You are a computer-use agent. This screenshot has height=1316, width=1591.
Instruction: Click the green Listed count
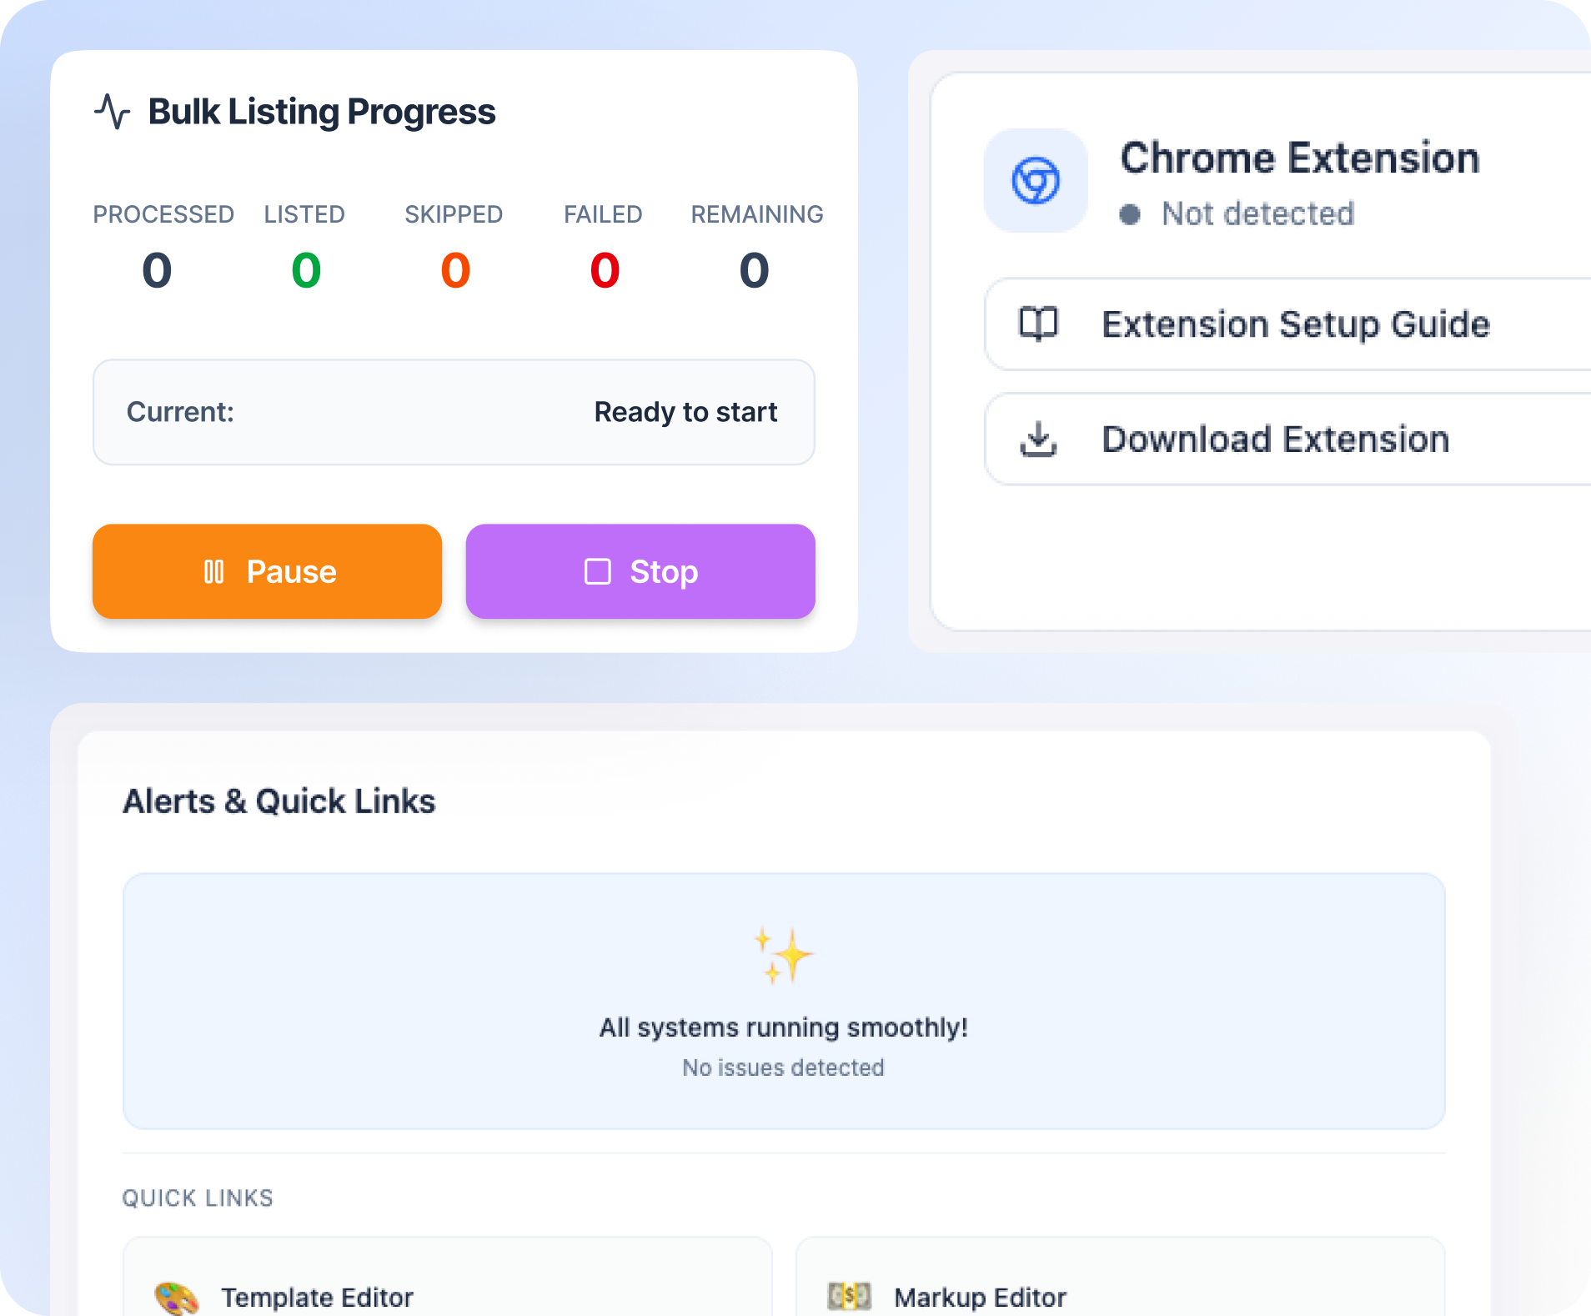pos(306,270)
